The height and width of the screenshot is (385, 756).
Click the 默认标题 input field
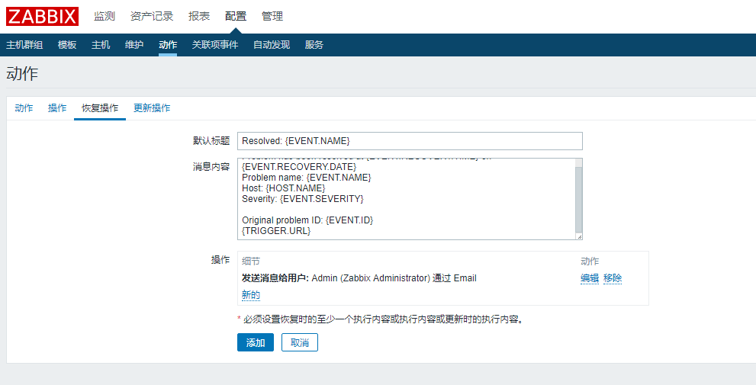tap(410, 141)
